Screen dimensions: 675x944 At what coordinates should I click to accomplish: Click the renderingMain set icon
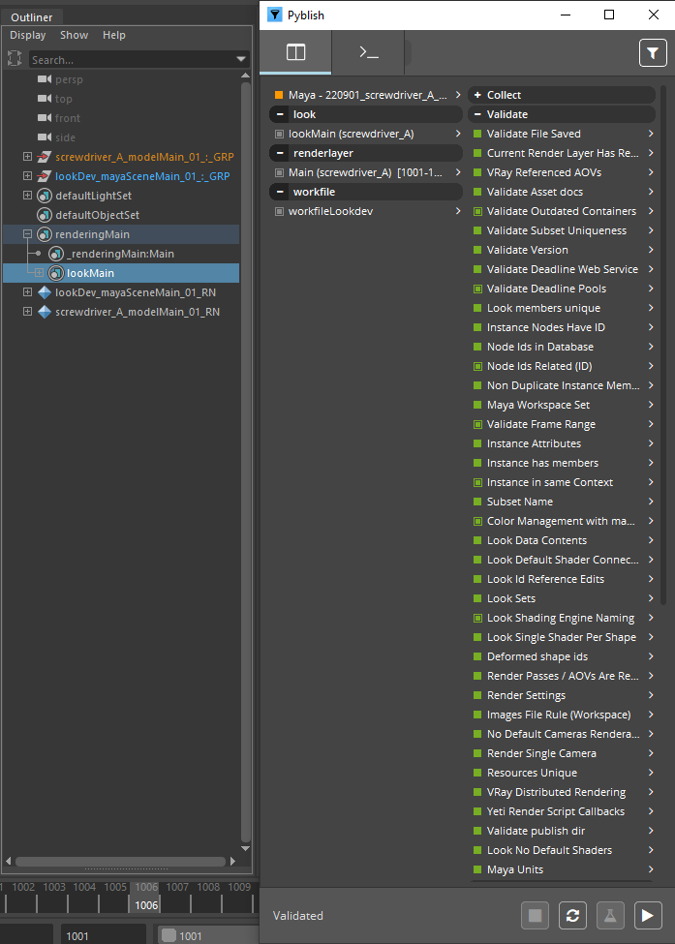click(x=44, y=234)
